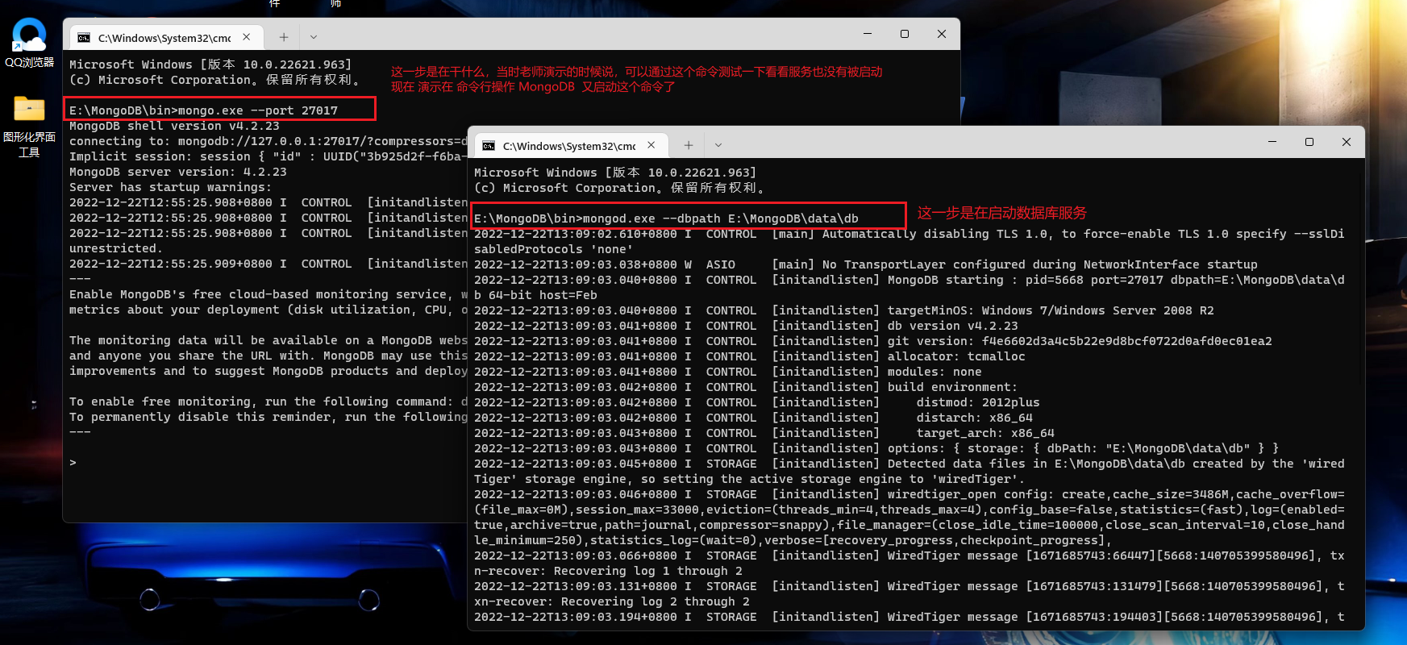The image size is (1407, 645).
Task: Click the front window 'Microsoft Windows [版本 10.0.22621.963]' line
Action: [615, 173]
